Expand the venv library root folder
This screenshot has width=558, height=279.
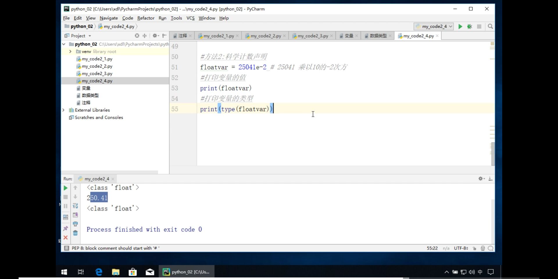(x=70, y=51)
